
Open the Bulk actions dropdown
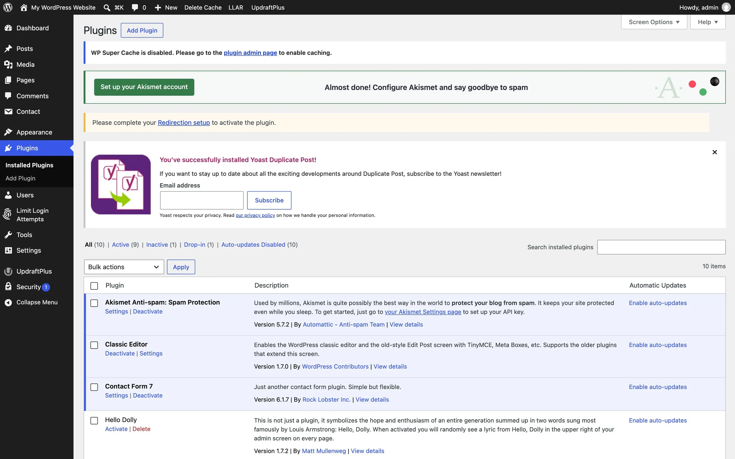tap(124, 267)
